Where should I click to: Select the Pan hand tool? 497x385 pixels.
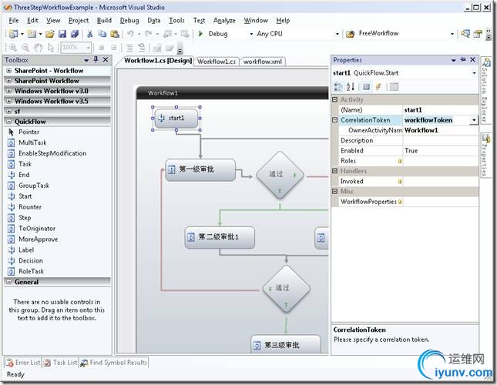[x=39, y=48]
